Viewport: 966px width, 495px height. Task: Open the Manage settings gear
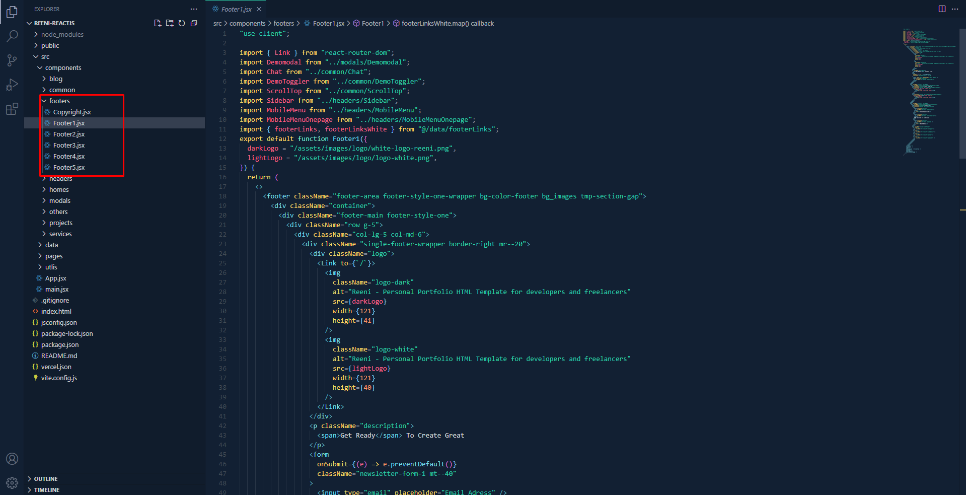pos(12,483)
